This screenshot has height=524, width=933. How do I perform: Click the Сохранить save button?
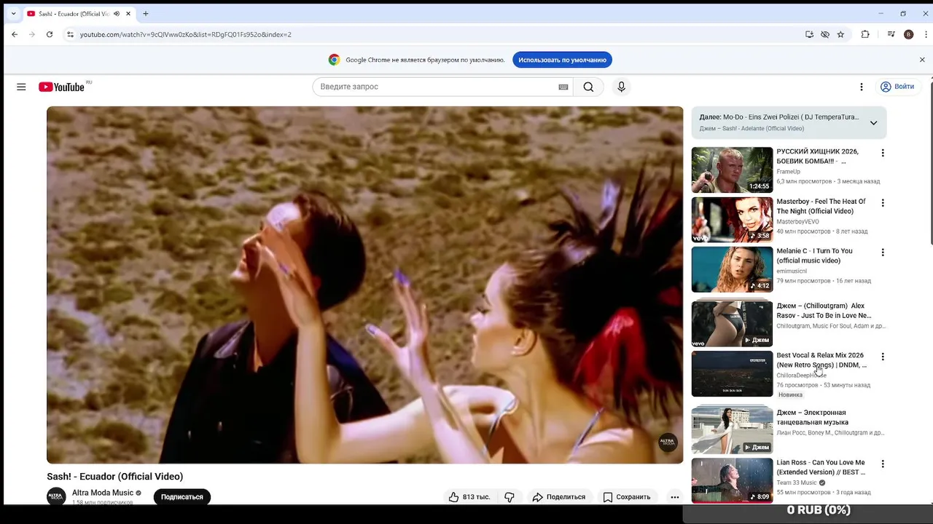click(x=627, y=497)
